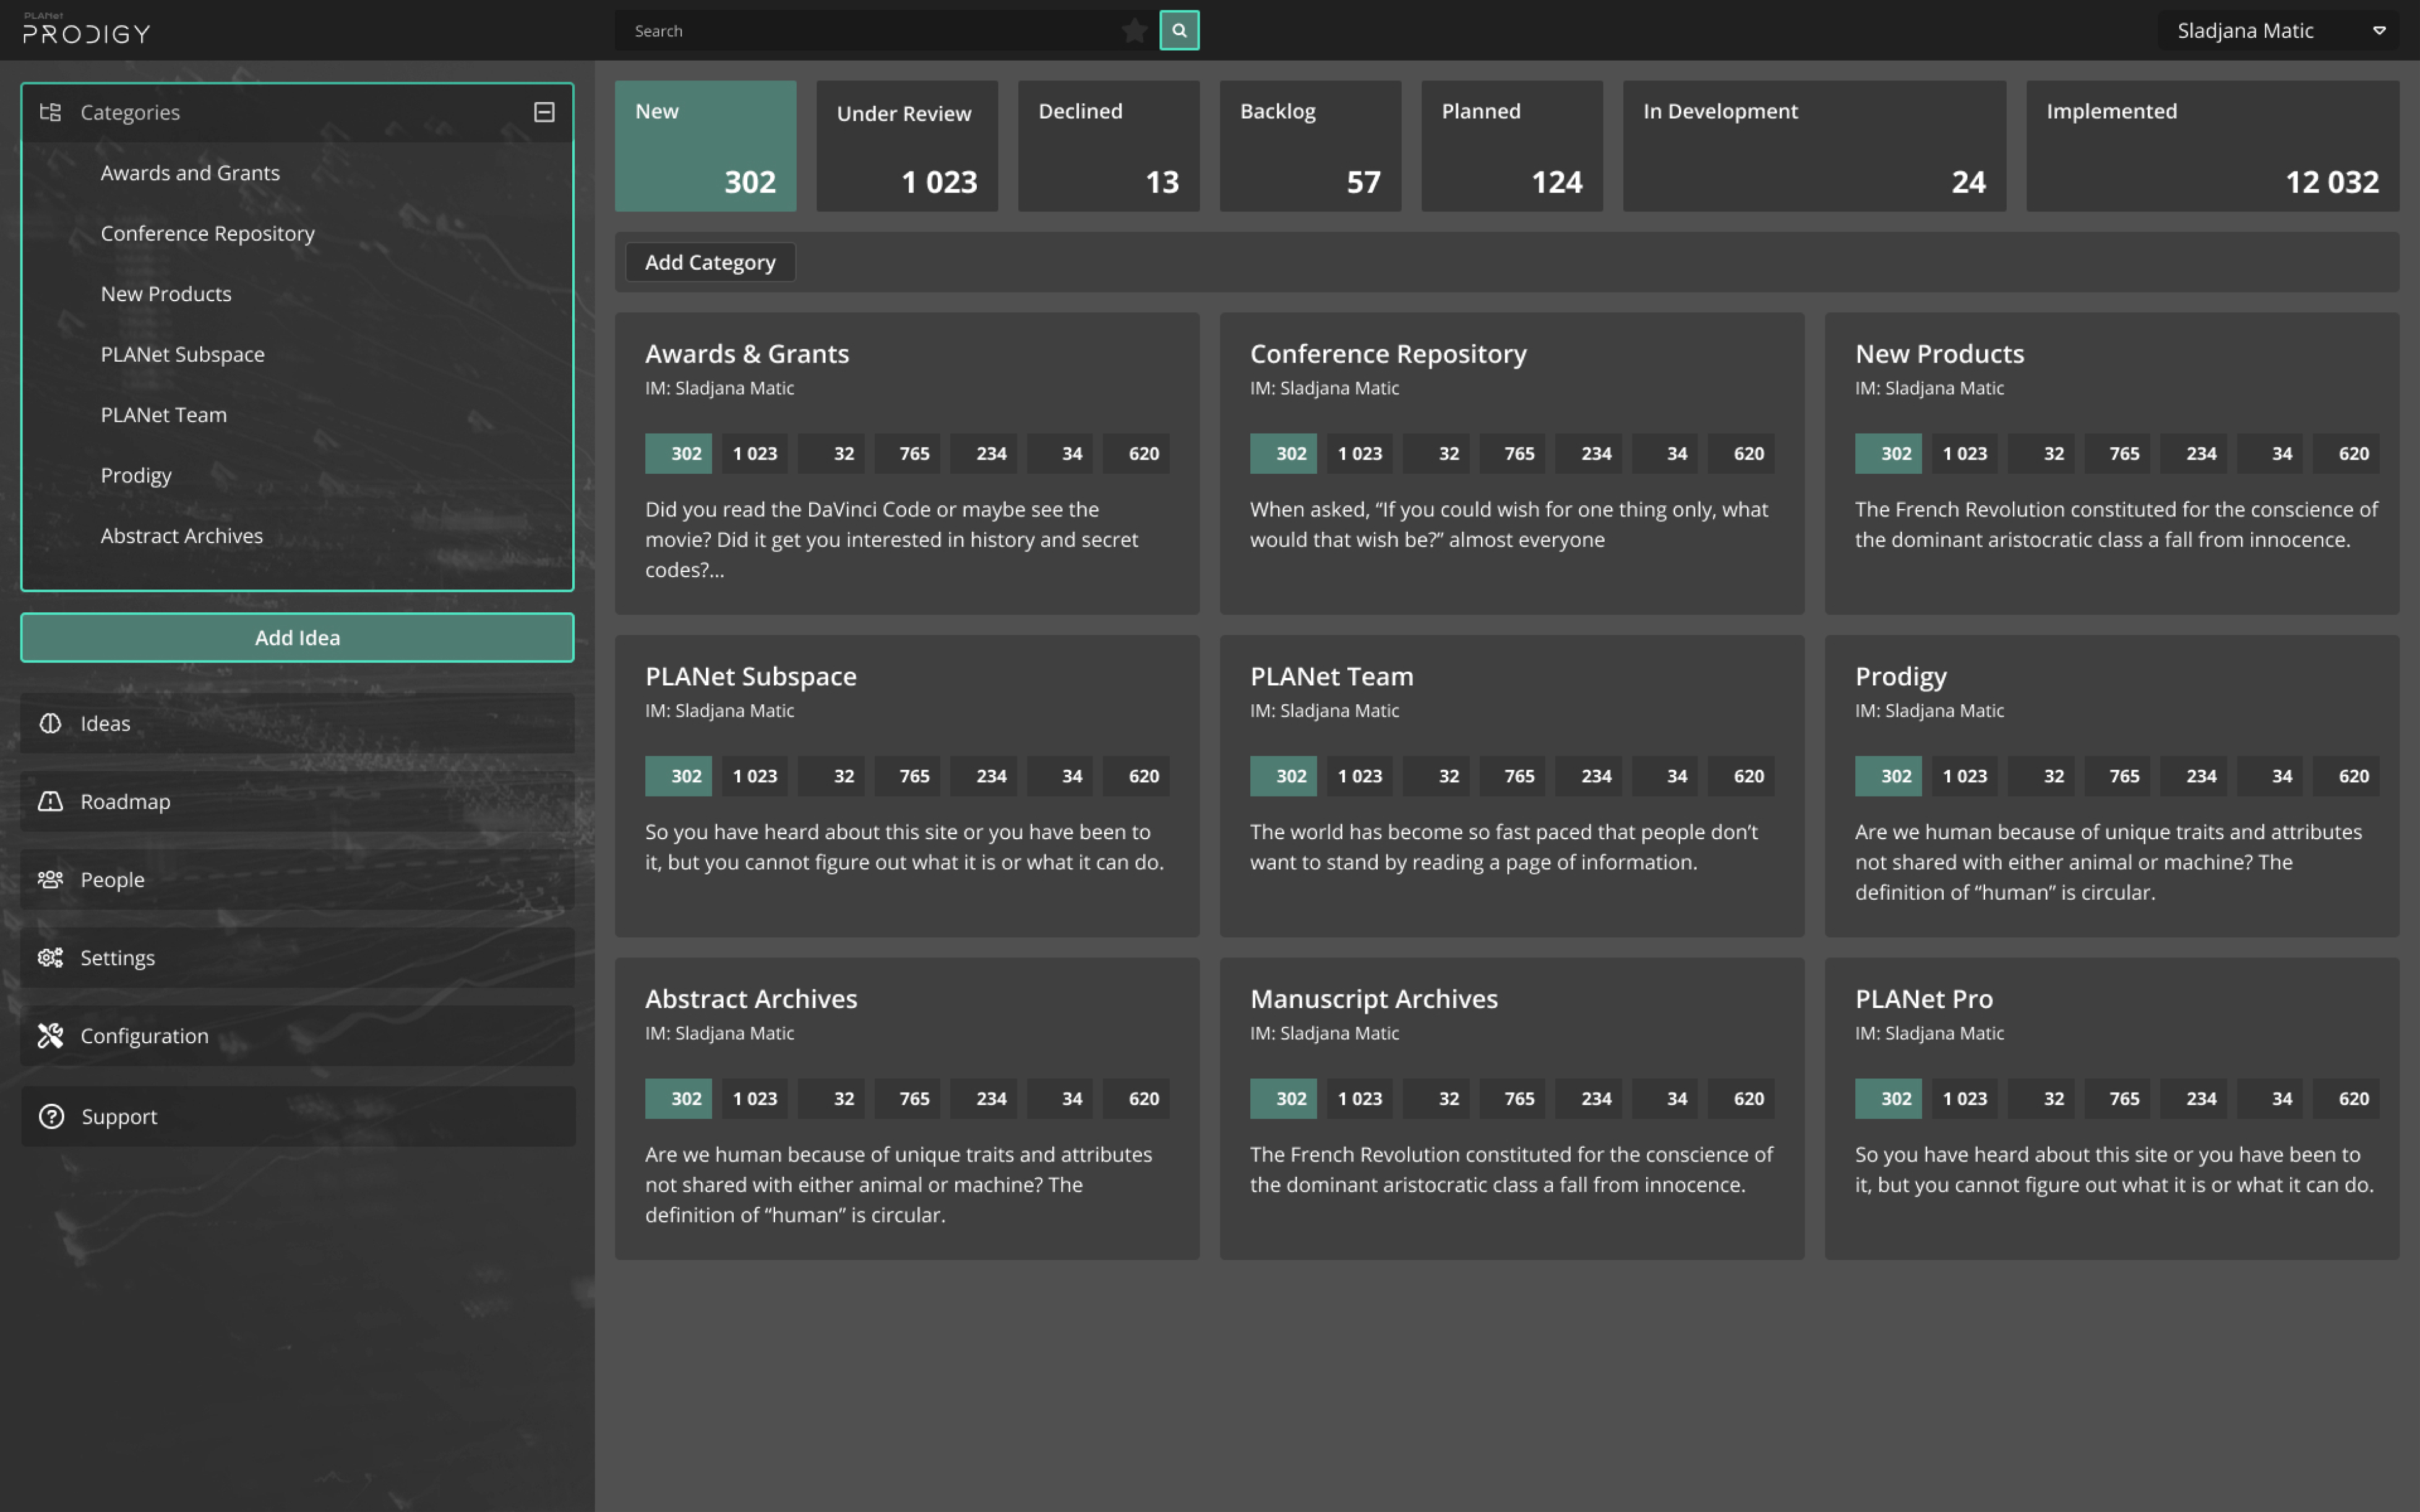The height and width of the screenshot is (1512, 2420).
Task: Open the Roadmap menu item
Action: [x=297, y=801]
